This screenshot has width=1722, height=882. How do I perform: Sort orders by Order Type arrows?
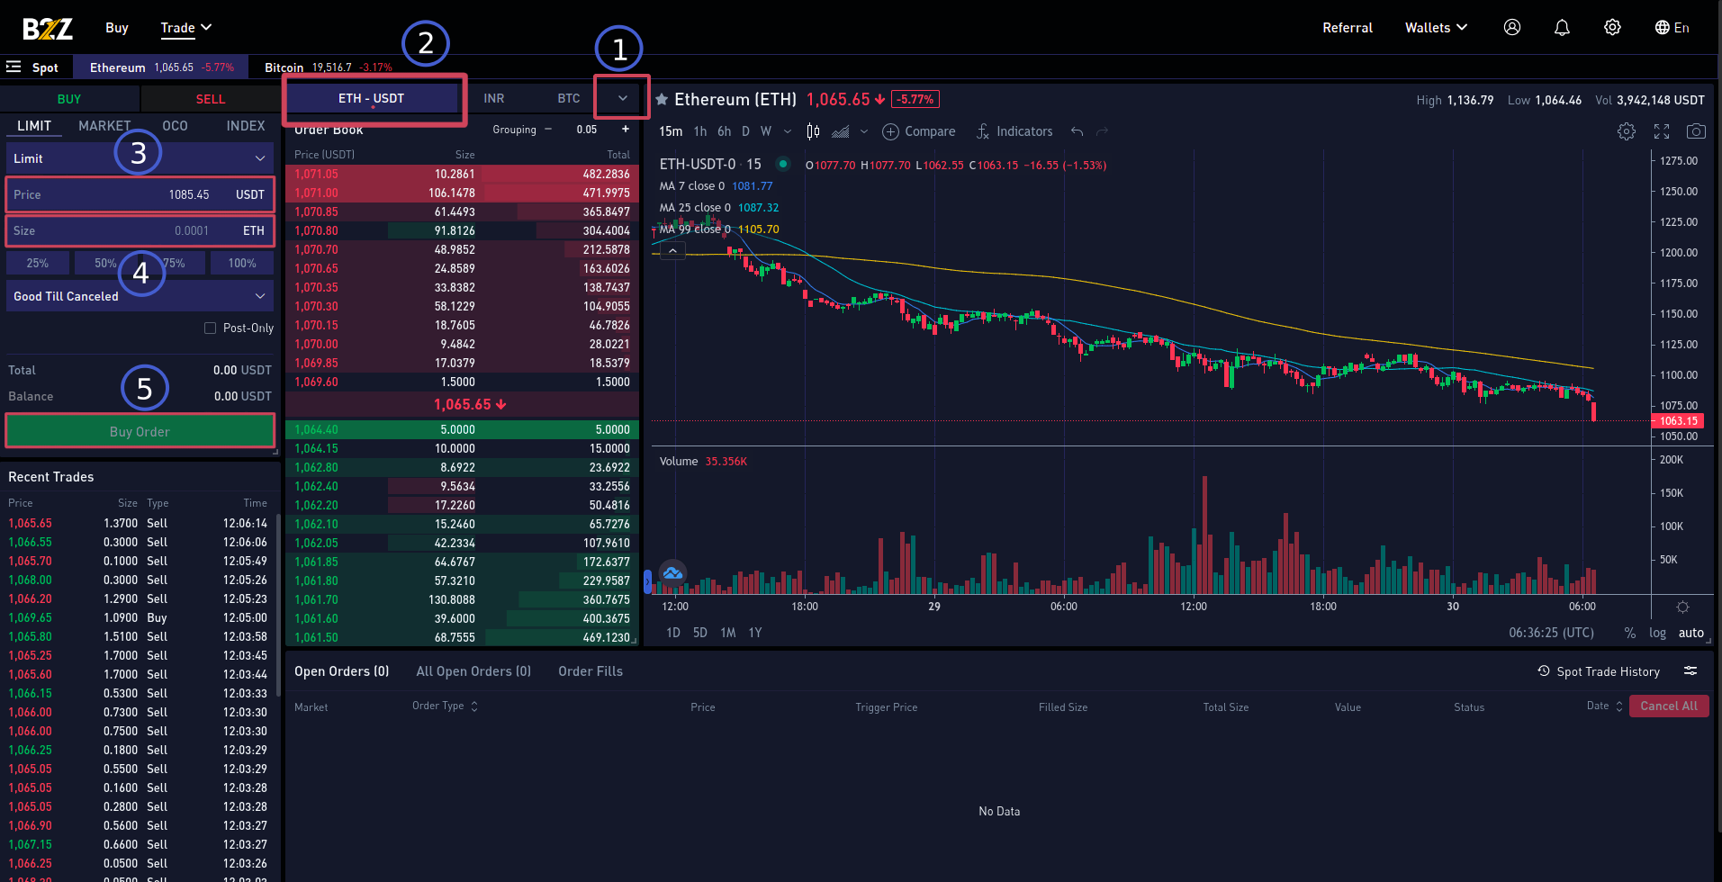point(474,706)
